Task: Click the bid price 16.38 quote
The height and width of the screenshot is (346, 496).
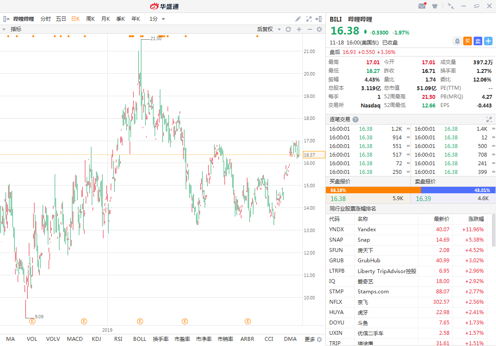Action: coord(338,199)
